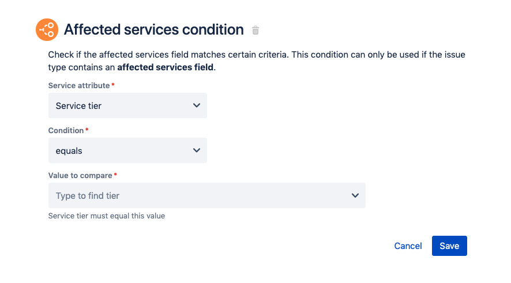Click the Condition field label
This screenshot has width=511, height=283.
click(x=66, y=130)
